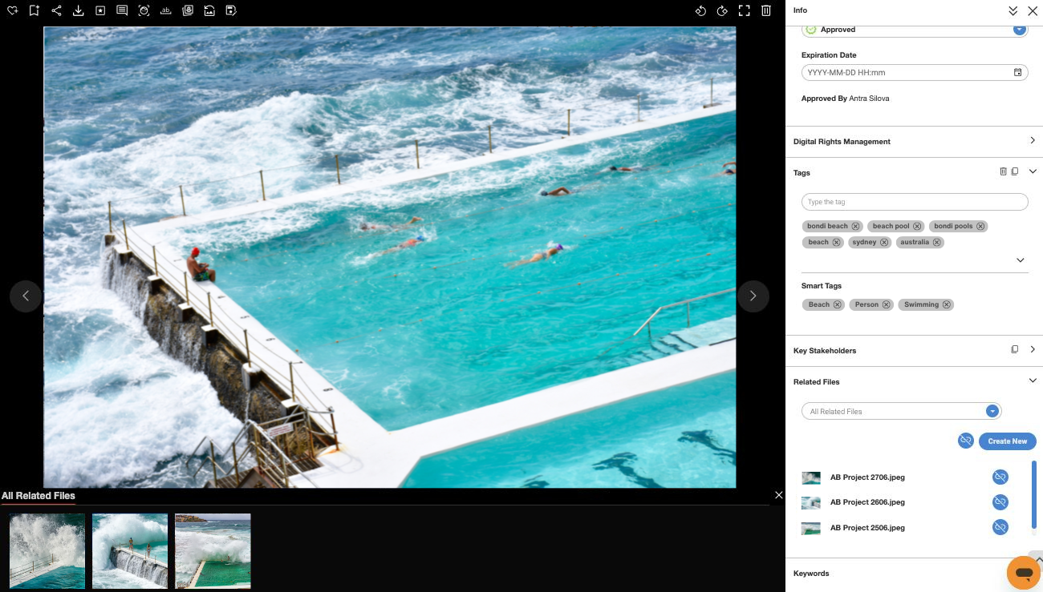The image size is (1043, 592).
Task: Click the Create New button
Action: (1007, 441)
